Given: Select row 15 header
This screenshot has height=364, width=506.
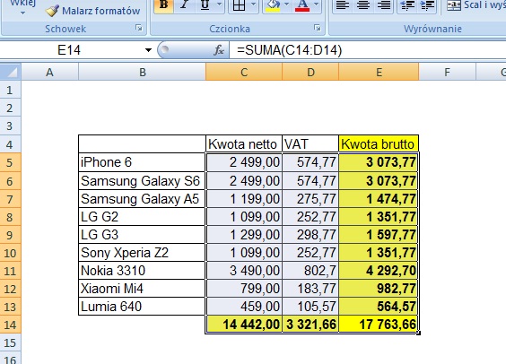Looking at the screenshot, I should coord(10,342).
